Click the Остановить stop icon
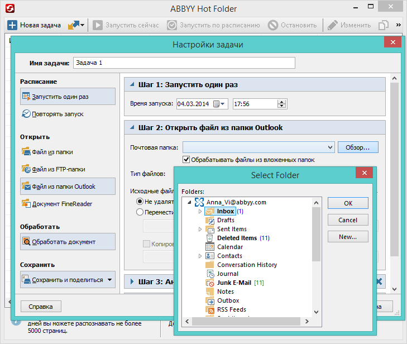The height and width of the screenshot is (344, 407). (273, 25)
